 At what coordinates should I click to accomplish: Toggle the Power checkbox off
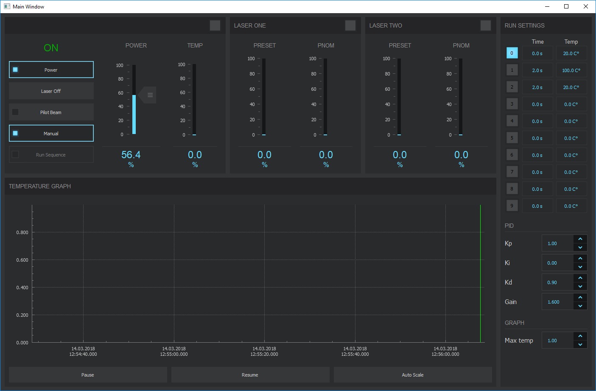15,69
